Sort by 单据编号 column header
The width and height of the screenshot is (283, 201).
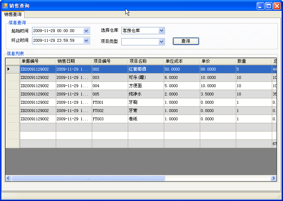(x=38, y=61)
